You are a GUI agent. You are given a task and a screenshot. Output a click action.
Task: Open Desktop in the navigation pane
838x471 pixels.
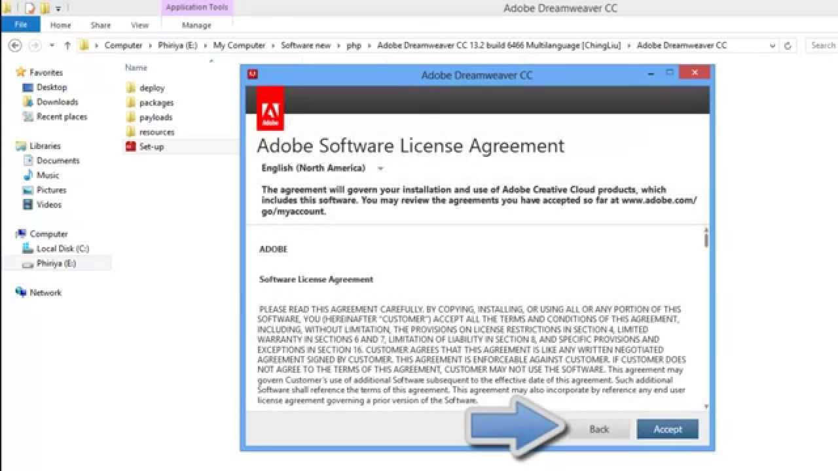(52, 87)
